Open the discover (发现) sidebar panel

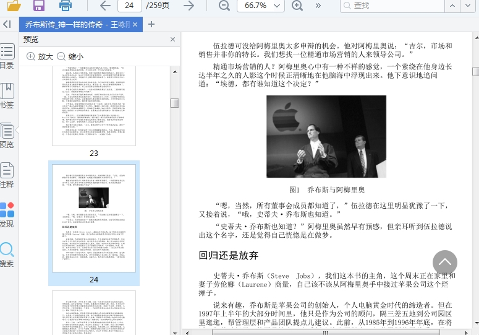coord(7,215)
